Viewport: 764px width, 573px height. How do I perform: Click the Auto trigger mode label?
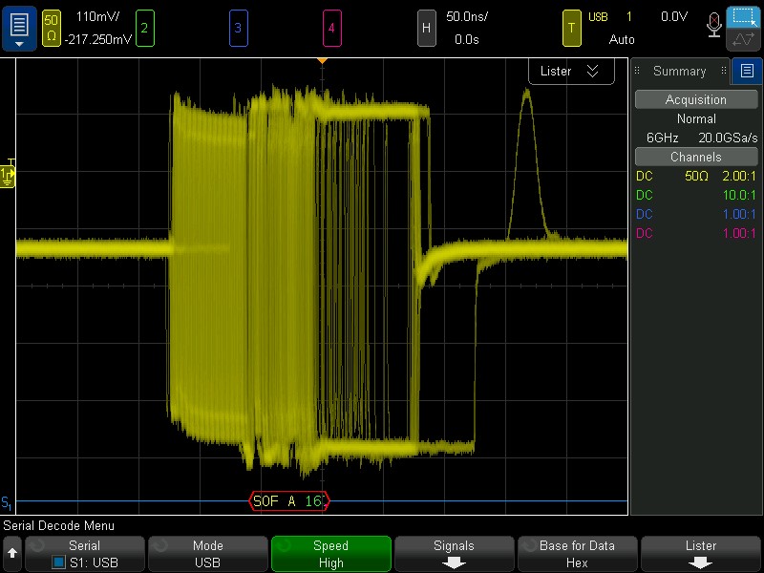coord(622,39)
